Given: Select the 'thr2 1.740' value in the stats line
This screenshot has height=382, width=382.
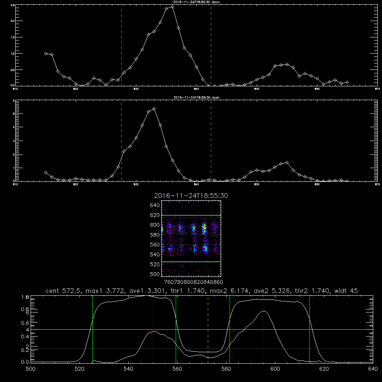Looking at the screenshot, I should coord(312,291).
